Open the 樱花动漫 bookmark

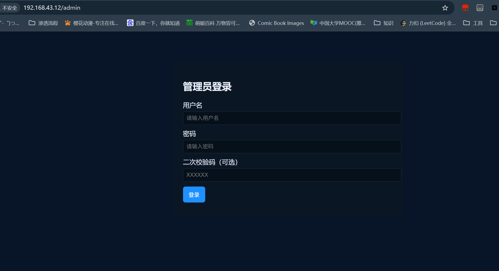pos(92,23)
